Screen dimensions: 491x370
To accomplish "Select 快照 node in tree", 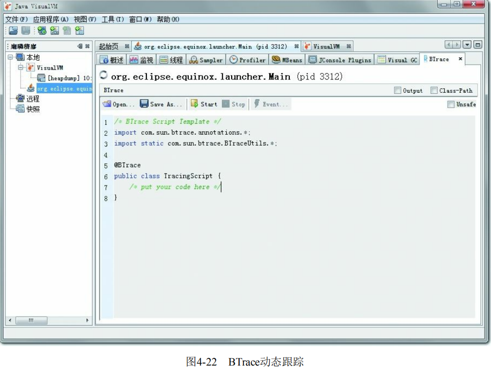I will pyautogui.click(x=33, y=110).
